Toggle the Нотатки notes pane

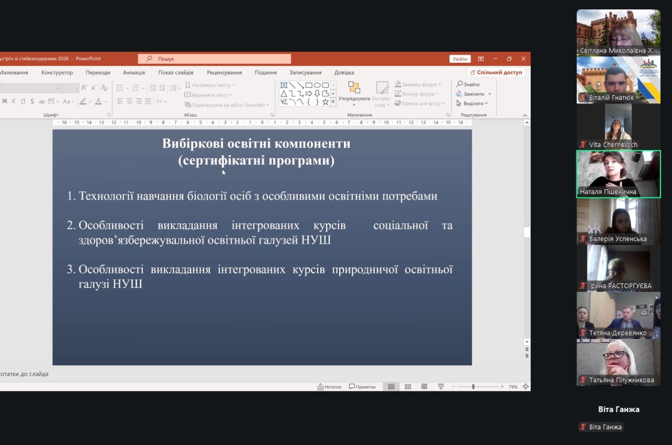pos(329,387)
